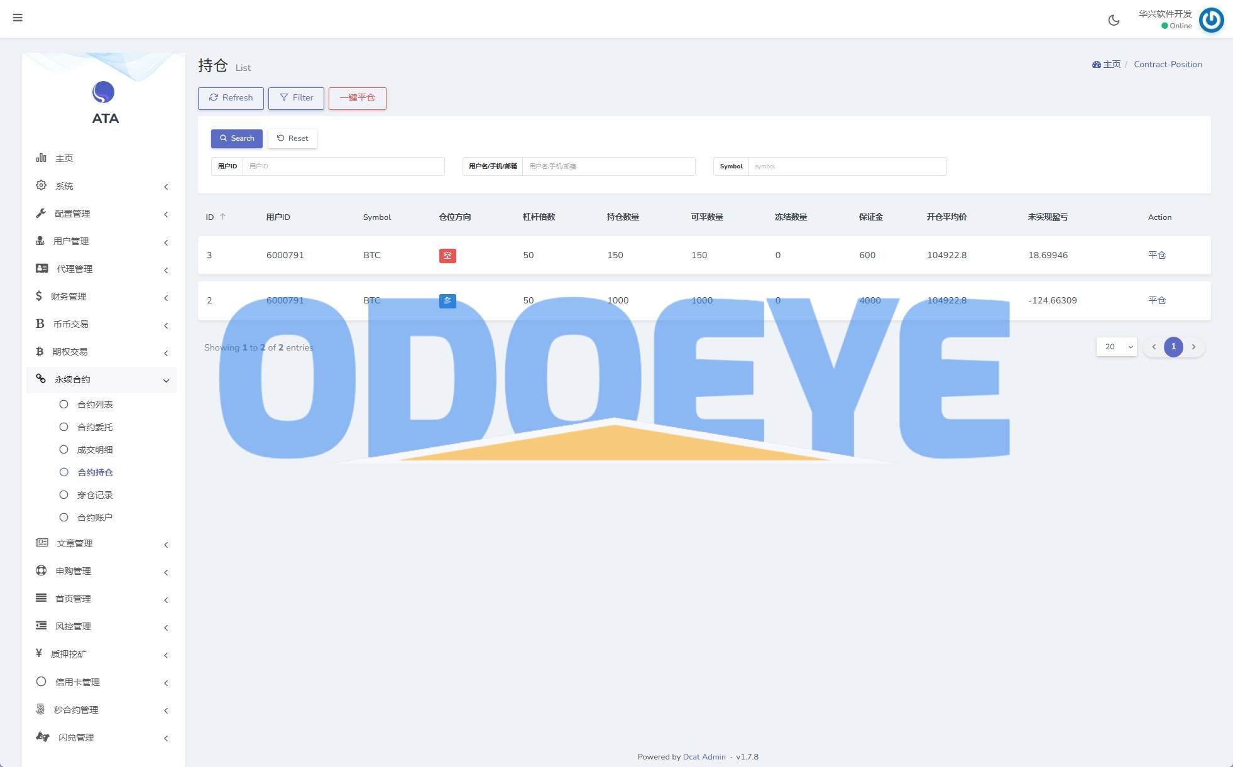Click the Refresh button
Viewport: 1233px width, 767px height.
click(x=231, y=98)
